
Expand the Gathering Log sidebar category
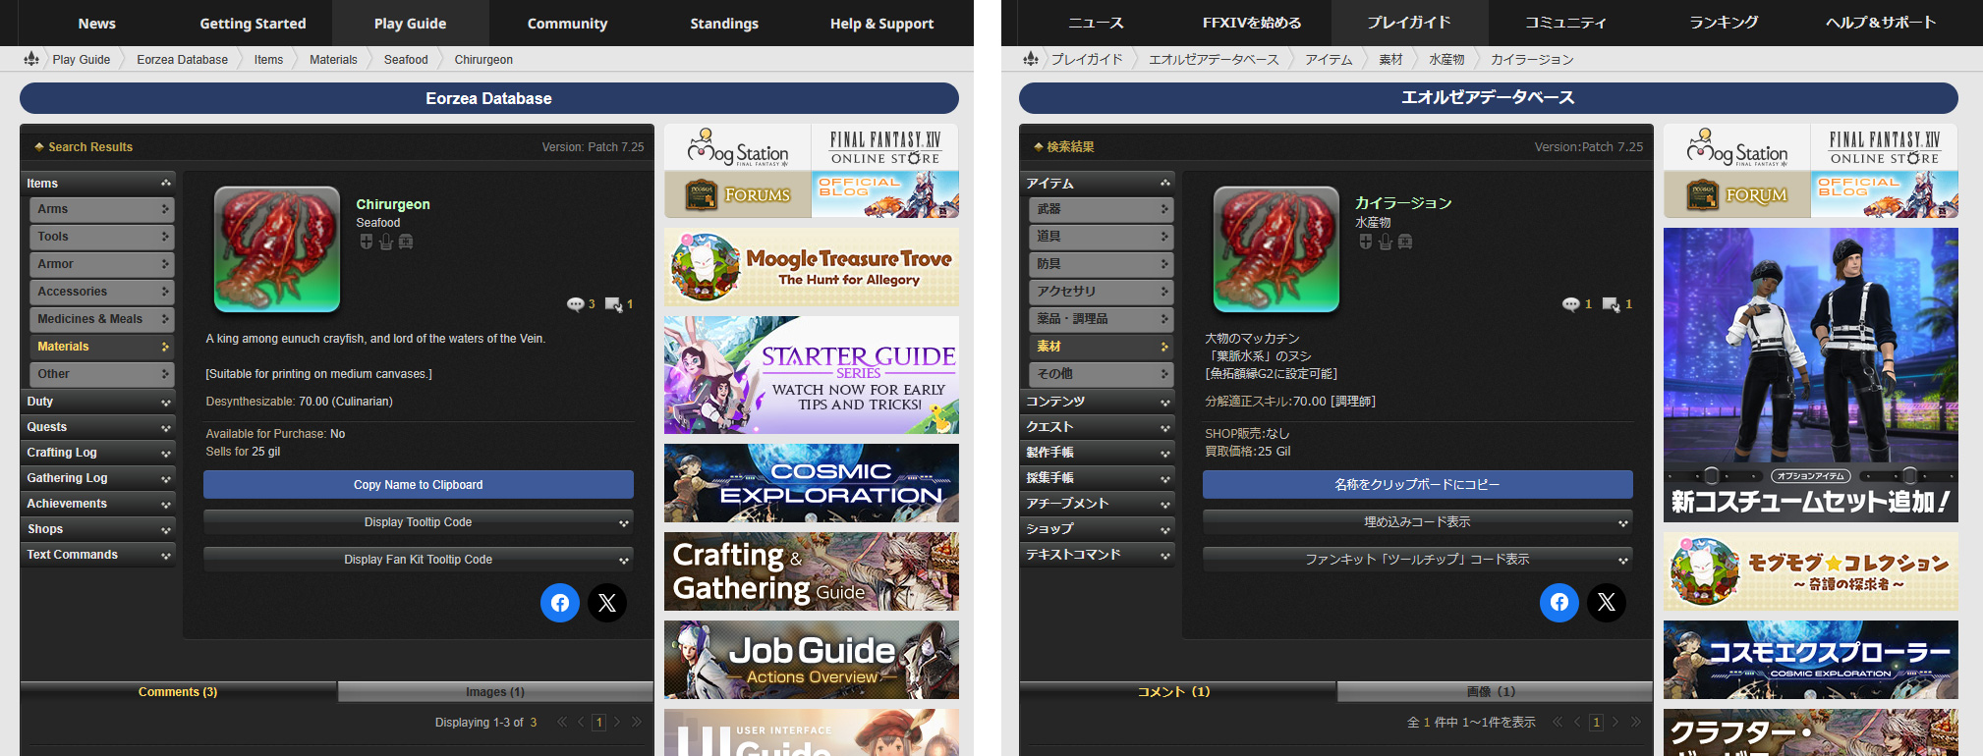(x=98, y=478)
